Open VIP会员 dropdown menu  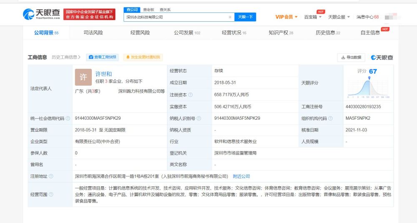click(x=286, y=17)
